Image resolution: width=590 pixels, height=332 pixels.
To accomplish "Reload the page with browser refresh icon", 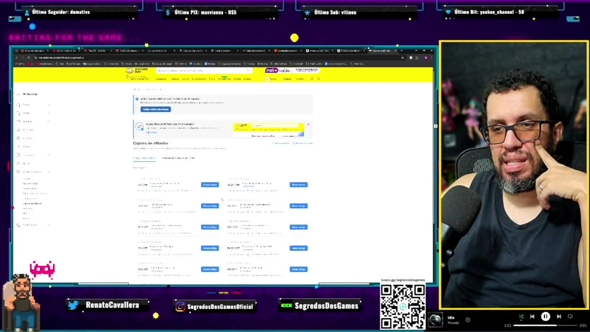I will click(28, 58).
